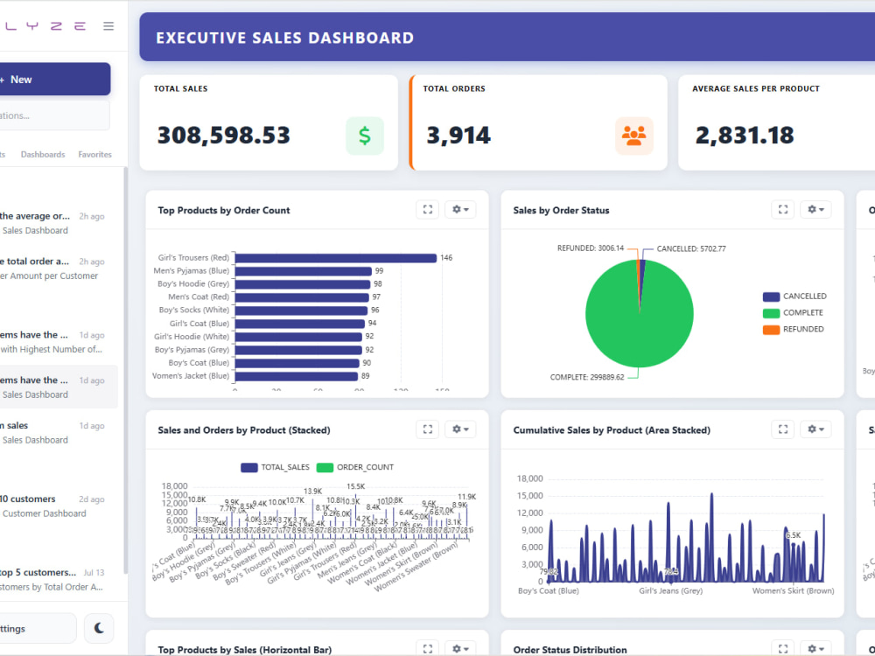Click the Boy's Hoodie (Grey) bar label
This screenshot has height=656, width=875.
[x=193, y=284]
